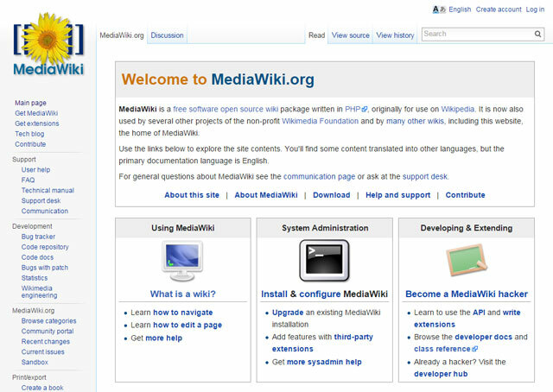The width and height of the screenshot is (553, 392).
Task: Open Browse categories link
Action: (48, 321)
